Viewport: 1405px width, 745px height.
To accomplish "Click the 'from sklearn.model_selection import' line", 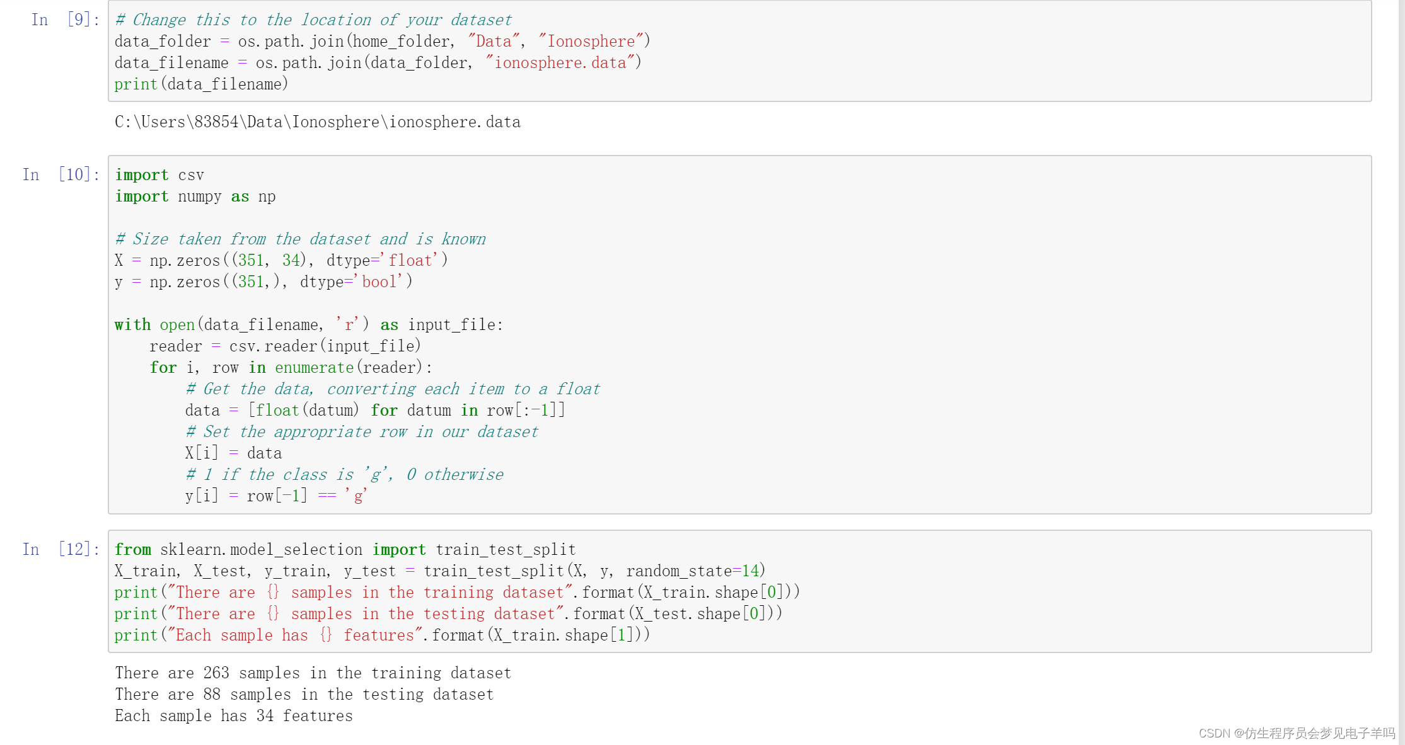I will [x=345, y=549].
